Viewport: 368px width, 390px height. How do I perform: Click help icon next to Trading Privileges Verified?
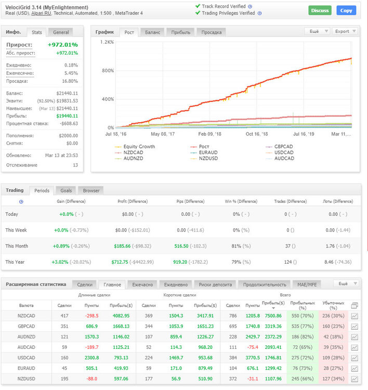pos(259,13)
